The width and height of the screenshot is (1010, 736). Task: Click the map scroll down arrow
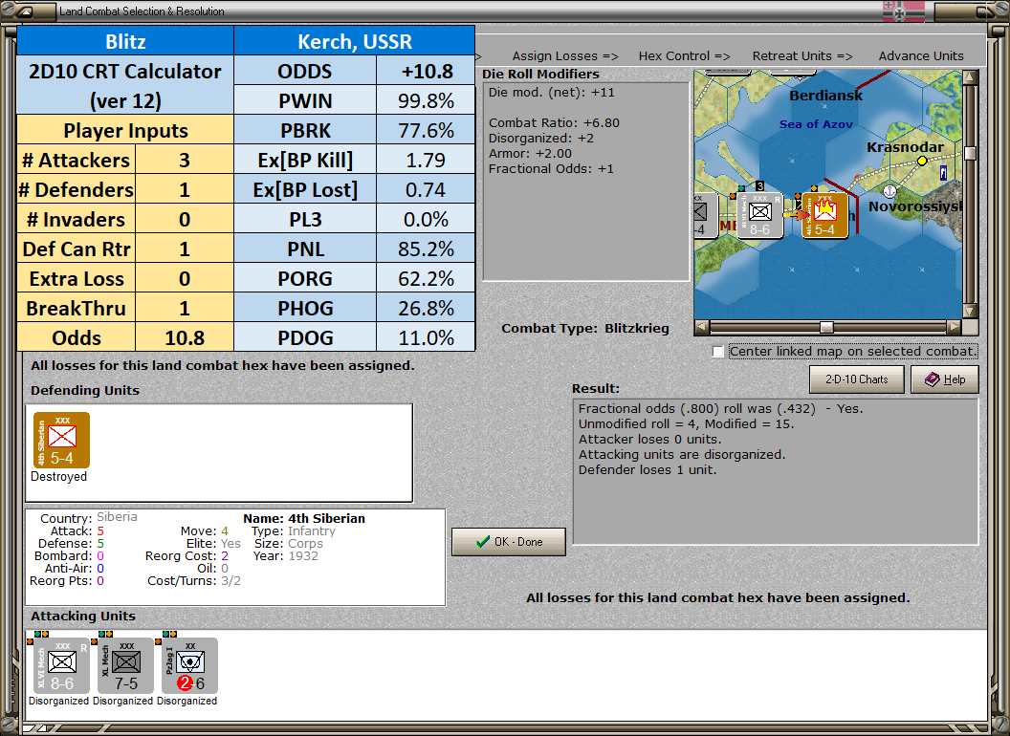tap(970, 311)
